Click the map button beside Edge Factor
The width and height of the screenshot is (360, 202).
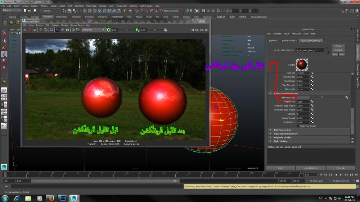coord(312,102)
